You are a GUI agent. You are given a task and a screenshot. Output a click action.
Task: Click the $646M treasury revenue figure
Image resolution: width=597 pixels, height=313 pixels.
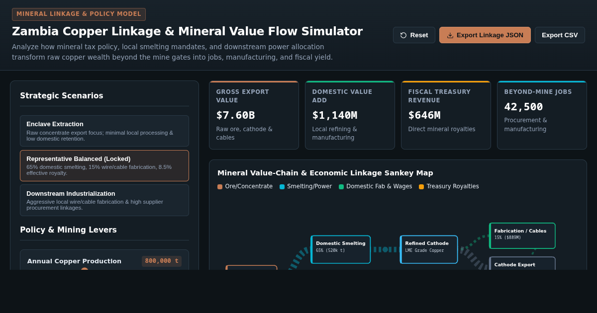(x=424, y=115)
